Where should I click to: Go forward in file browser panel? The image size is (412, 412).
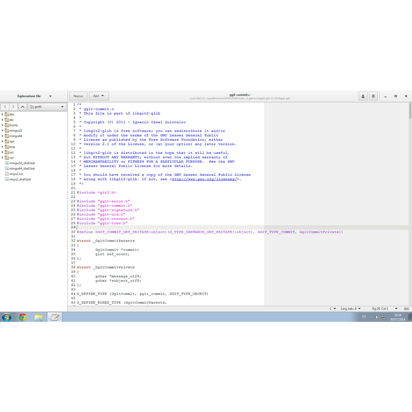click(x=13, y=107)
